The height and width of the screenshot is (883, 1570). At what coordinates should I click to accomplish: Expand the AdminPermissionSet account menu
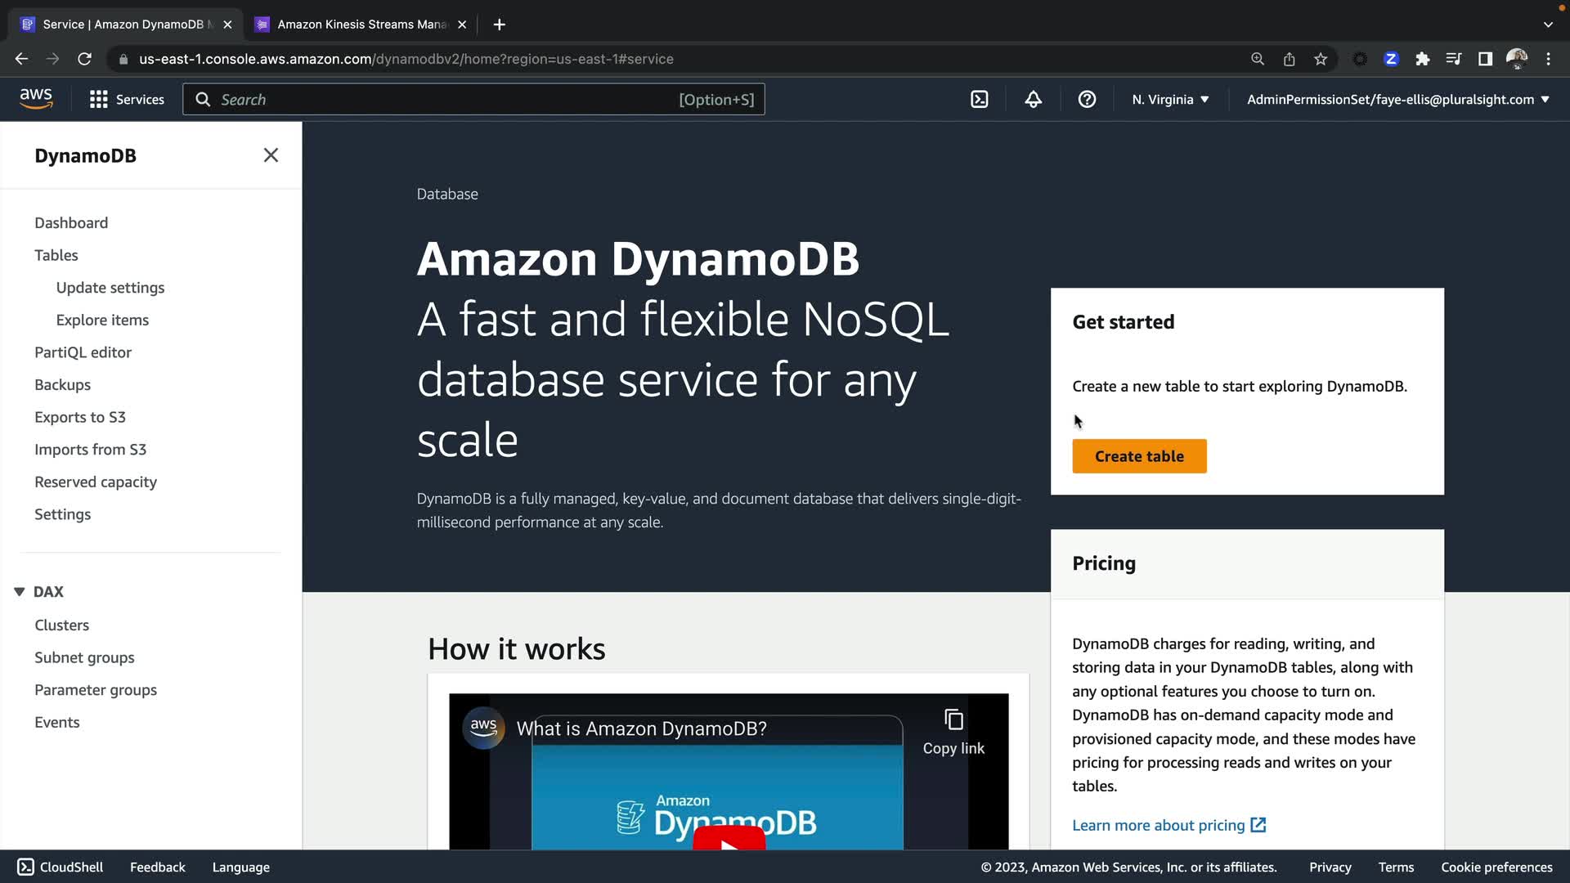(1397, 100)
